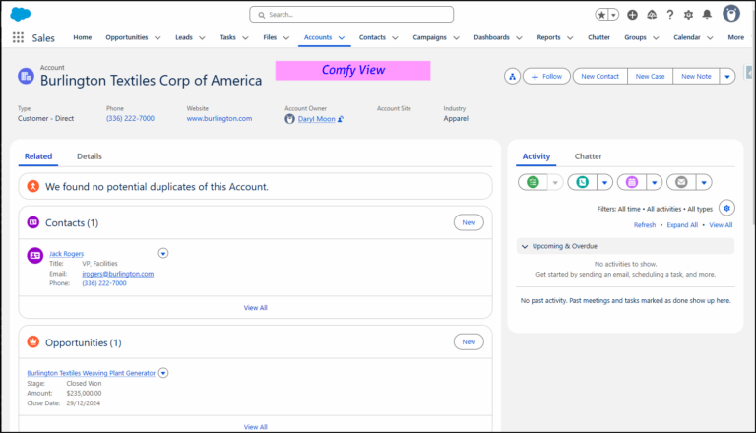
Task: Click the Account record icon
Action: coord(26,76)
